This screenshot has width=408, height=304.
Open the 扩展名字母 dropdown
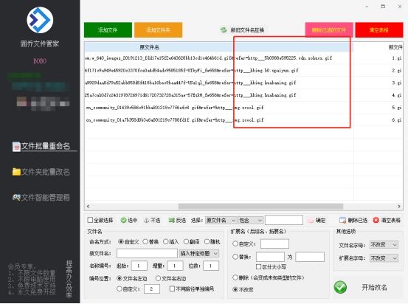coord(384,258)
